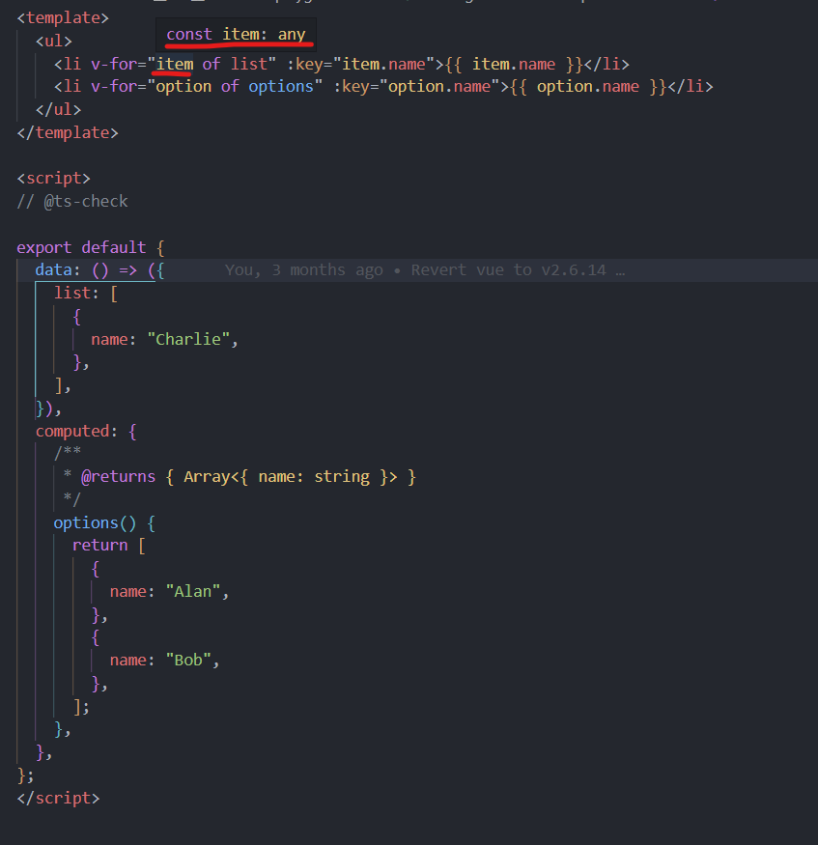
Task: Select the string "Alan" inside options
Action: [193, 591]
